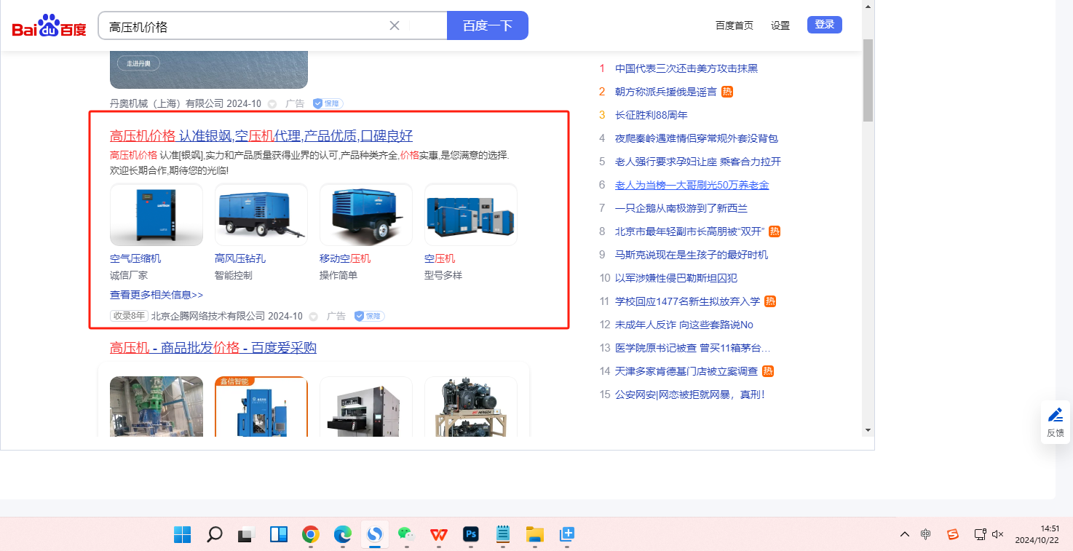Click the multi-unit 空压机 product thumbnail
Screen dimensions: 1073x551
[471, 215]
